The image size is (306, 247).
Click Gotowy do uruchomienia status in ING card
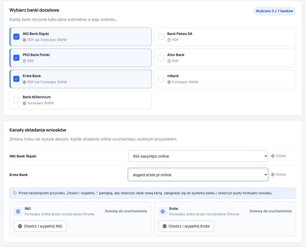pos(126,211)
